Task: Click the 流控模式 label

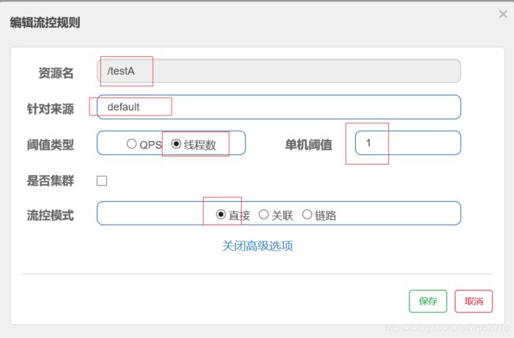Action: click(x=50, y=215)
